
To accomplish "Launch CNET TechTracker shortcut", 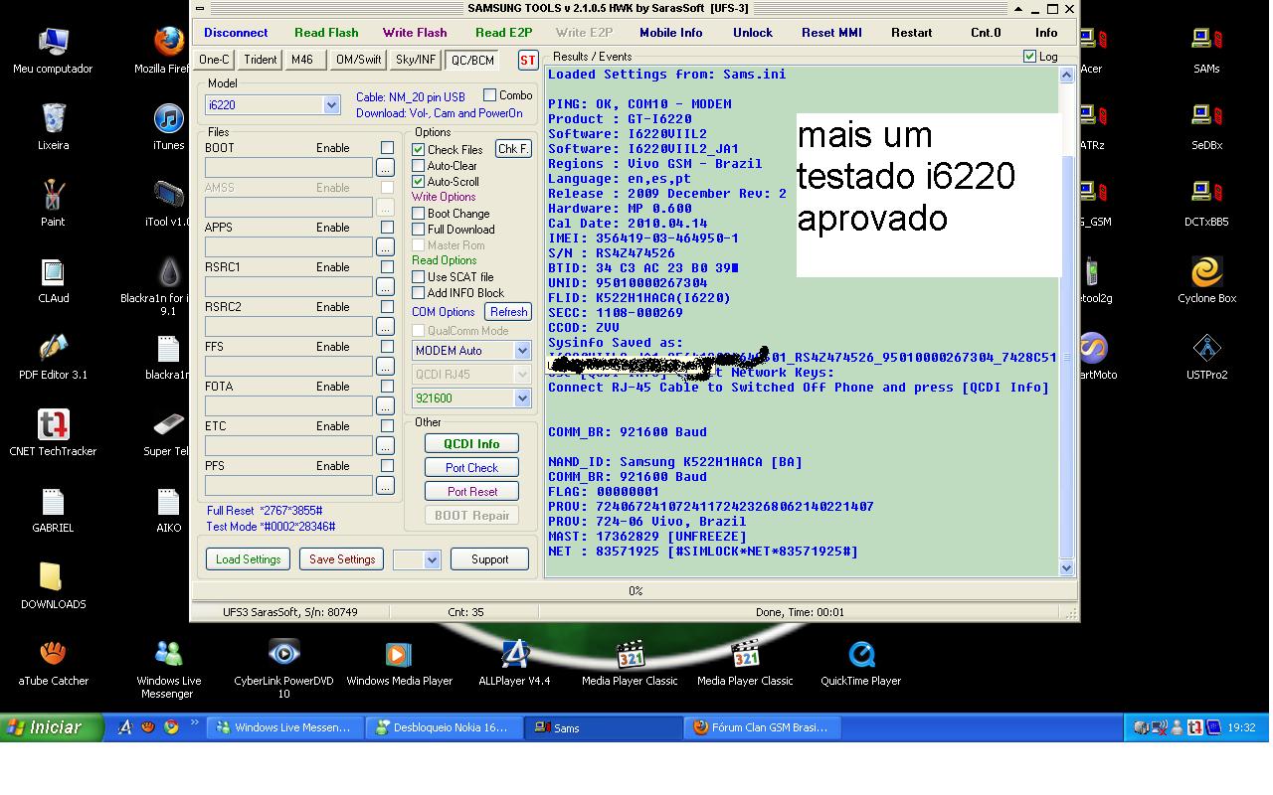I will click(53, 433).
